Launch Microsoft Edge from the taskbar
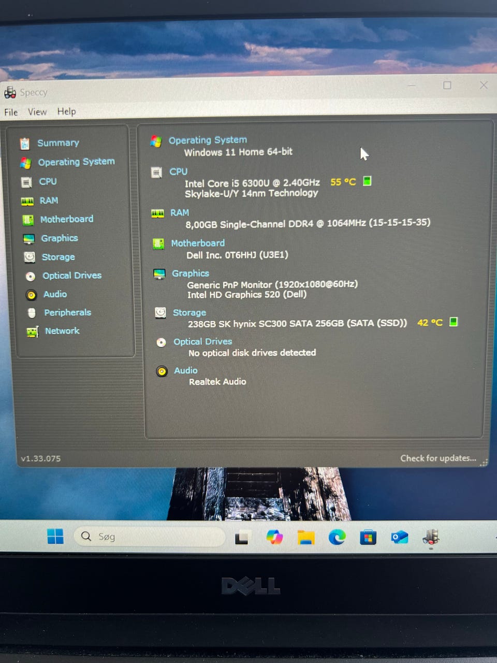The height and width of the screenshot is (663, 497). pyautogui.click(x=337, y=537)
